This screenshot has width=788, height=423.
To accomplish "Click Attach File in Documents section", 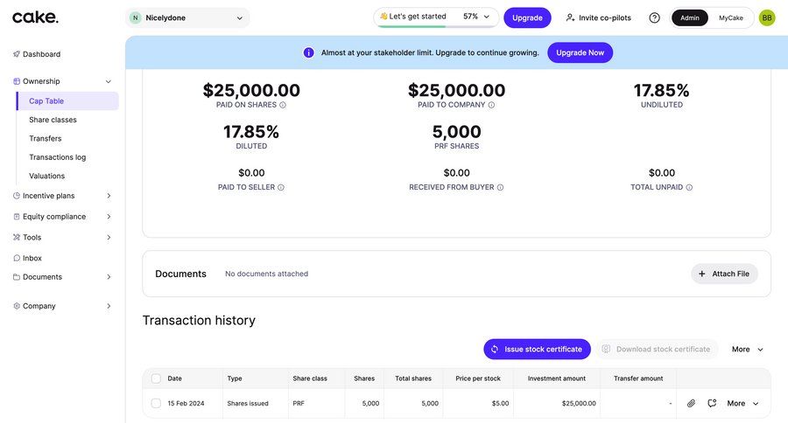I will click(724, 274).
